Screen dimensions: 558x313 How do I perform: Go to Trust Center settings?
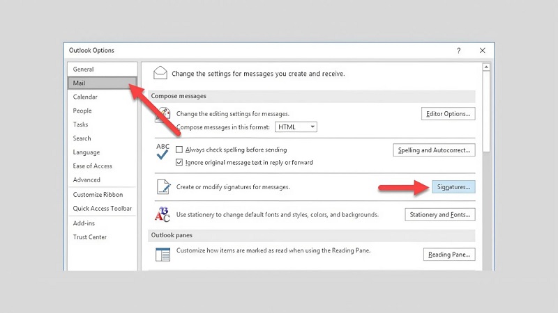click(x=102, y=237)
